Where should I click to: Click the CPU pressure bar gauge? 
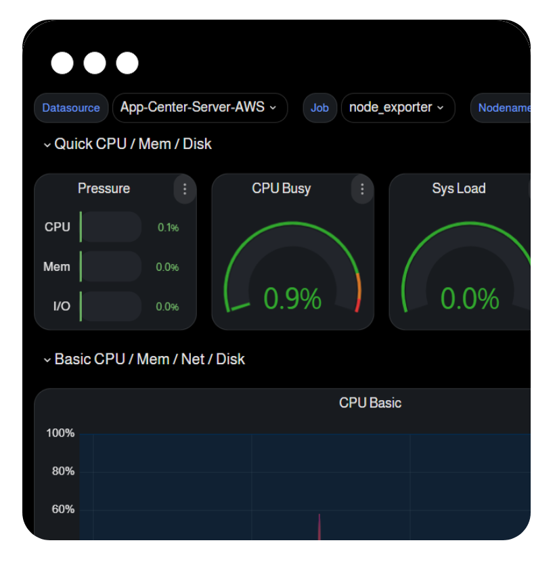pos(111,227)
